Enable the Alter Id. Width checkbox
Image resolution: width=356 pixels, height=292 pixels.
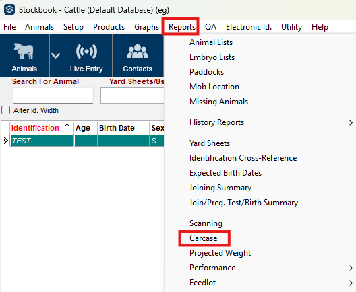click(5, 110)
